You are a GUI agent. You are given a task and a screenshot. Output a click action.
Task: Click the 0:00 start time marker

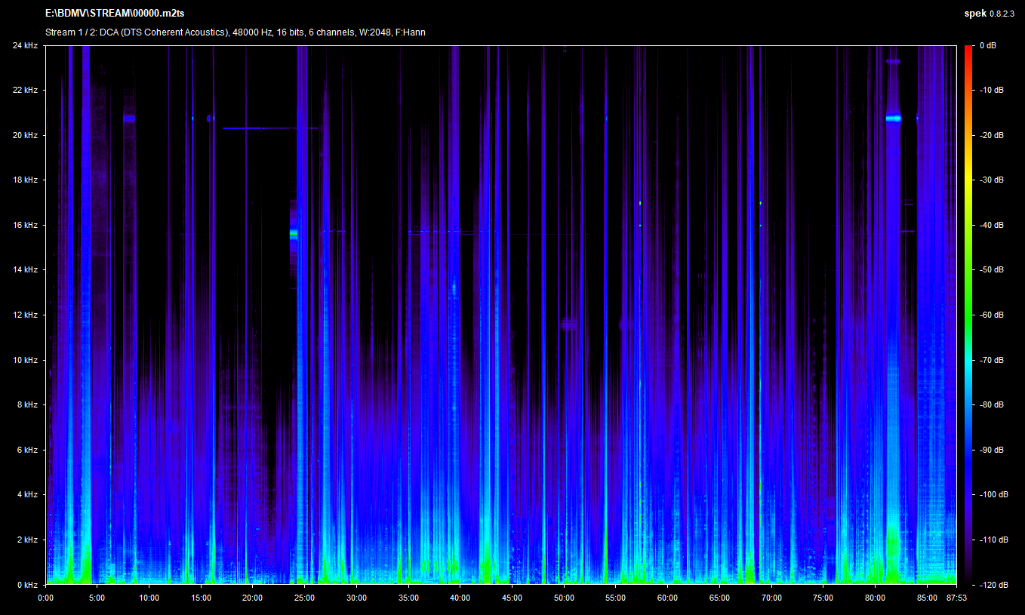(46, 598)
